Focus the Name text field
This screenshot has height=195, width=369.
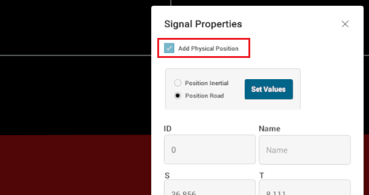coord(304,150)
